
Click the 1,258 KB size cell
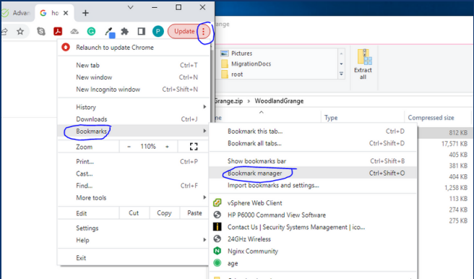tap(456, 188)
